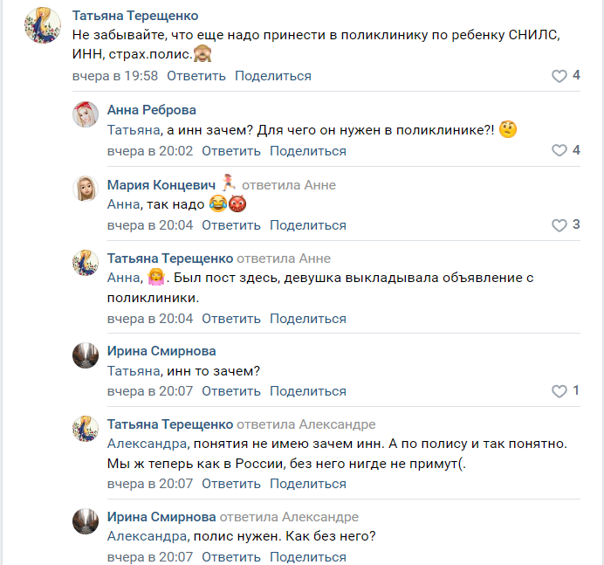Image resolution: width=604 pixels, height=565 pixels.
Task: Reply to Ирина Смирнова's "полис нужен" comment
Action: tap(231, 557)
